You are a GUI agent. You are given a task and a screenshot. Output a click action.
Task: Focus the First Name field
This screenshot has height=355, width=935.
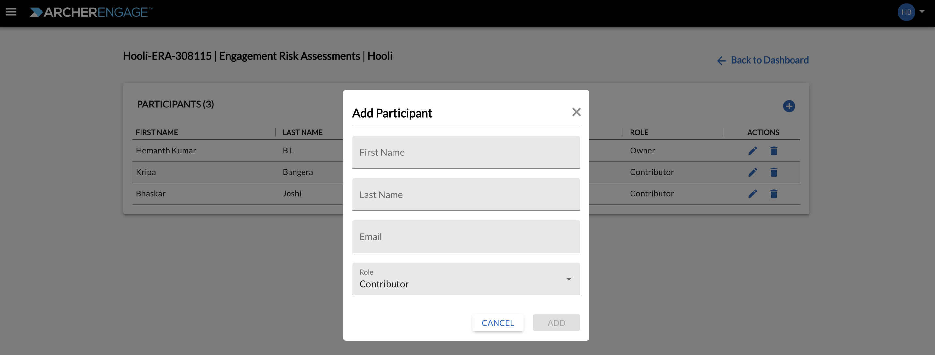(466, 152)
